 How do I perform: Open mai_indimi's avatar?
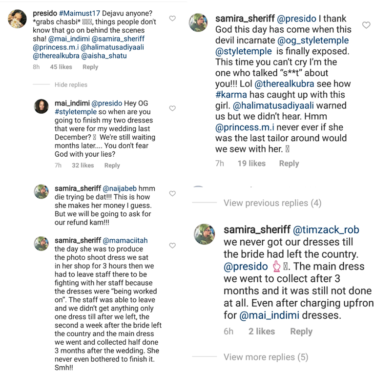tap(42, 106)
